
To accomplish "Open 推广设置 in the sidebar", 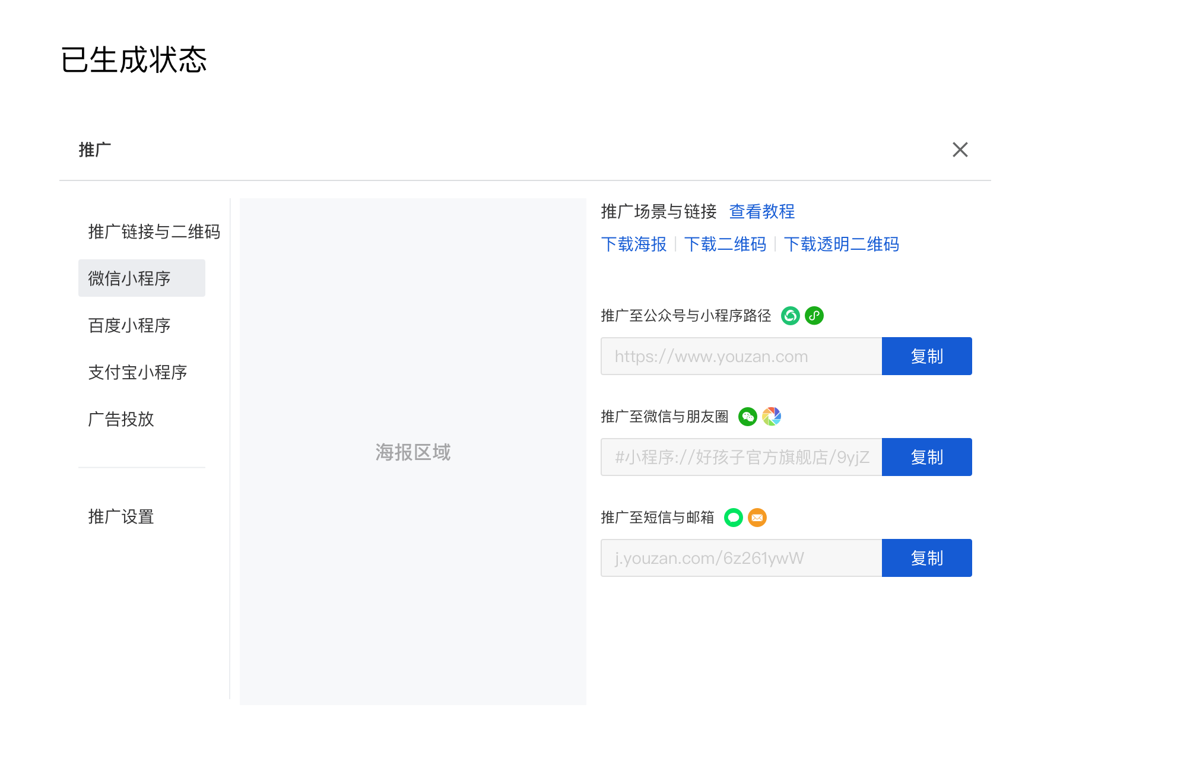I will coord(121,516).
